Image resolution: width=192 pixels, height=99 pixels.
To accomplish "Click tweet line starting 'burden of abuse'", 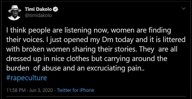I will [x=75, y=68].
